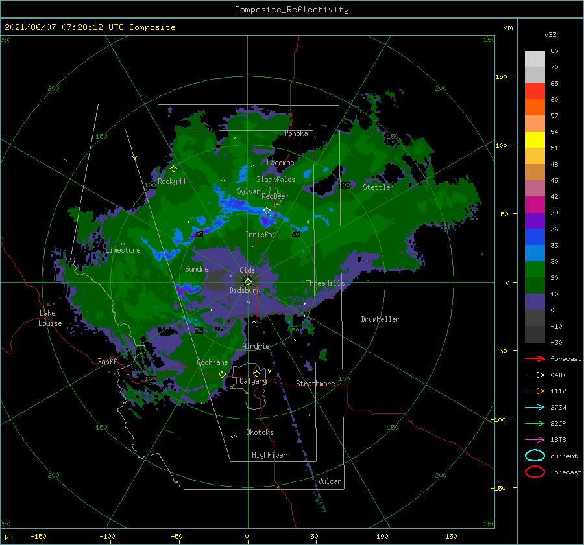This screenshot has width=584, height=545.
Task: Click the yellow diamond marker near Cochrane
Action: tap(223, 374)
